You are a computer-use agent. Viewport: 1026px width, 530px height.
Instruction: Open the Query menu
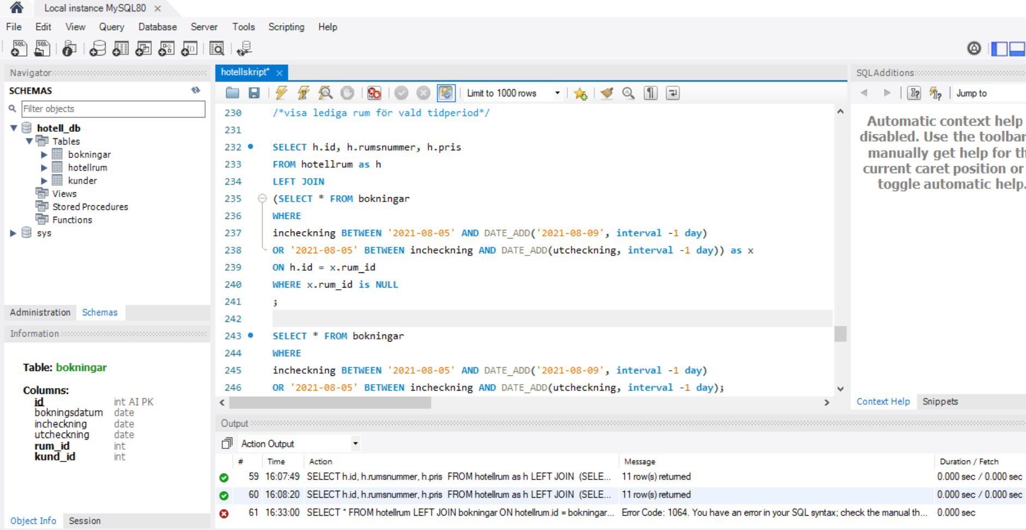click(111, 27)
